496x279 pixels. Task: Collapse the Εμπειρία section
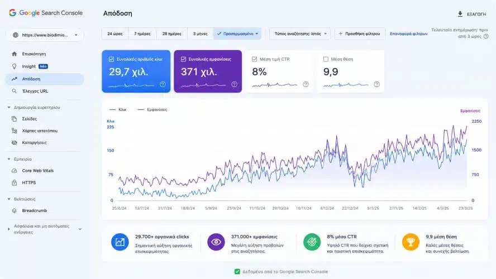9,159
